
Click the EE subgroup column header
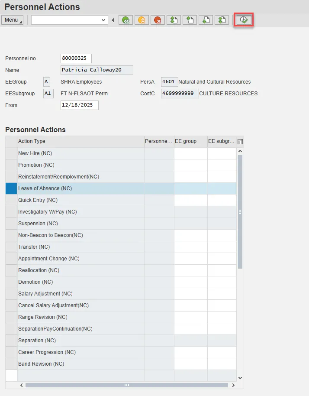click(222, 141)
